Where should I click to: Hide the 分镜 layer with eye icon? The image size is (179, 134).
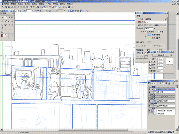149,92
